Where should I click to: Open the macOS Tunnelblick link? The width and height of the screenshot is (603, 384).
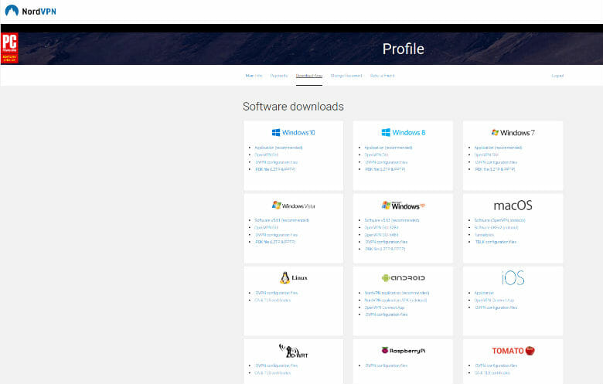[x=484, y=235]
